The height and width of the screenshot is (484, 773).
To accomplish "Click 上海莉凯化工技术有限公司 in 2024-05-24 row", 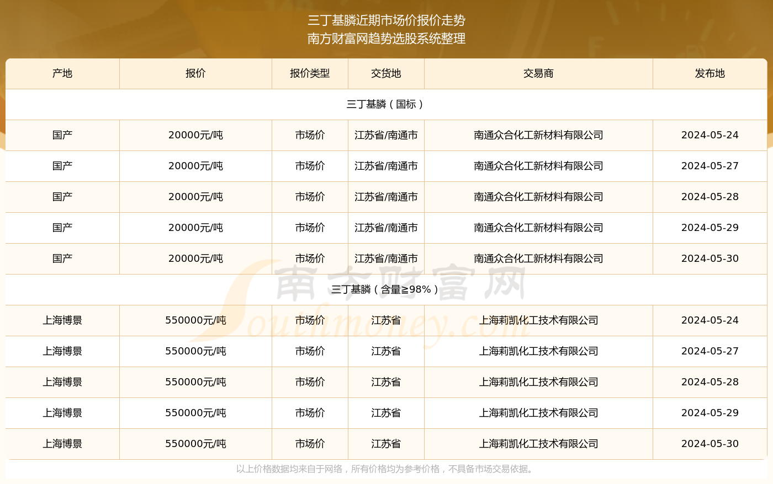I will tap(538, 320).
